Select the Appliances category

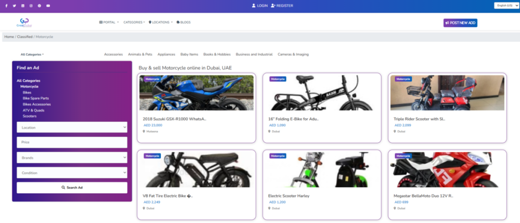[x=167, y=54]
